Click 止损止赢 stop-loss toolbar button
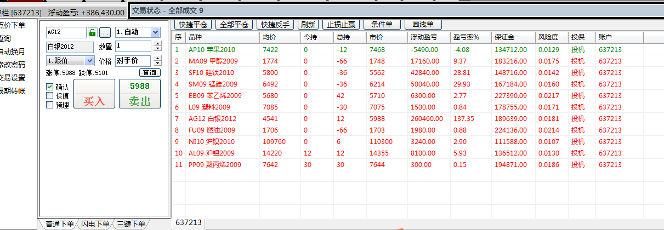Viewport: 664px width, 230px height. tap(340, 25)
